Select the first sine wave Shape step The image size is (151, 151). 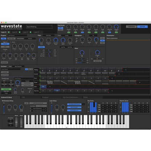50,82
